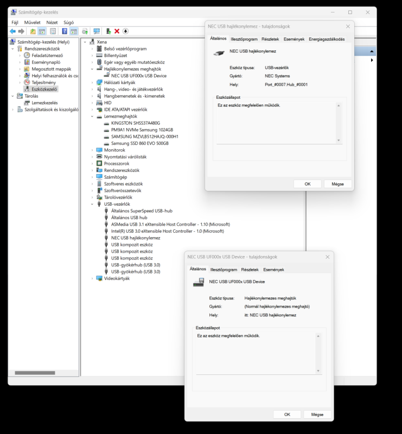Screen dimensions: 402x434
Task: Select Intel(R) USB 3.0 eXtensible Host Controller
Action: [x=168, y=231]
